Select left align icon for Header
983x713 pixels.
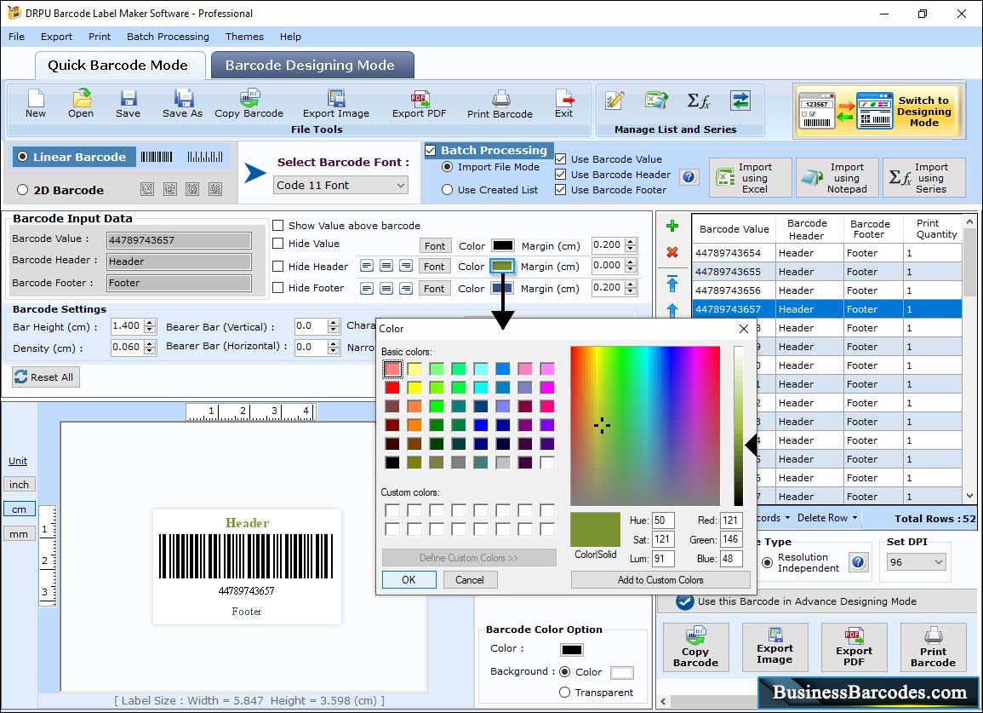pyautogui.click(x=367, y=266)
